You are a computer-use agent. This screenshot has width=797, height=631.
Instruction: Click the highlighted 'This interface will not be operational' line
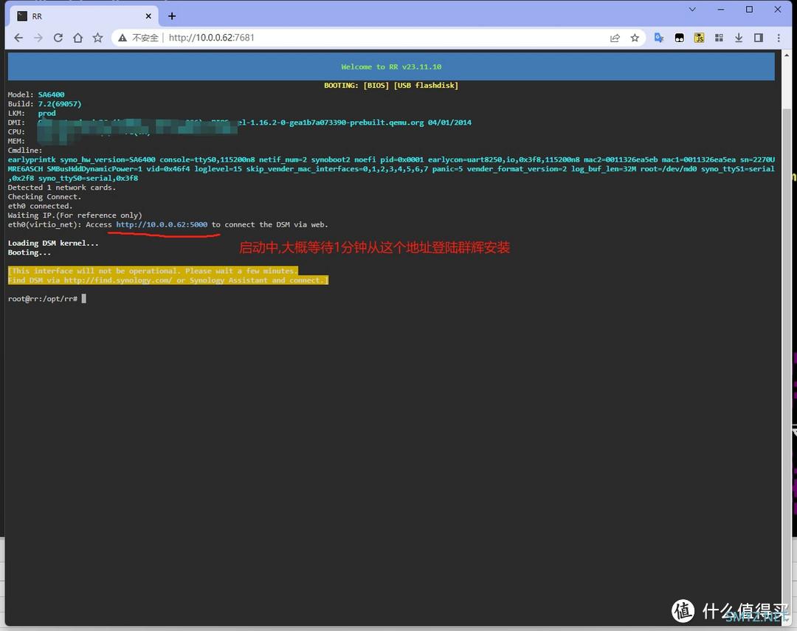click(x=153, y=271)
